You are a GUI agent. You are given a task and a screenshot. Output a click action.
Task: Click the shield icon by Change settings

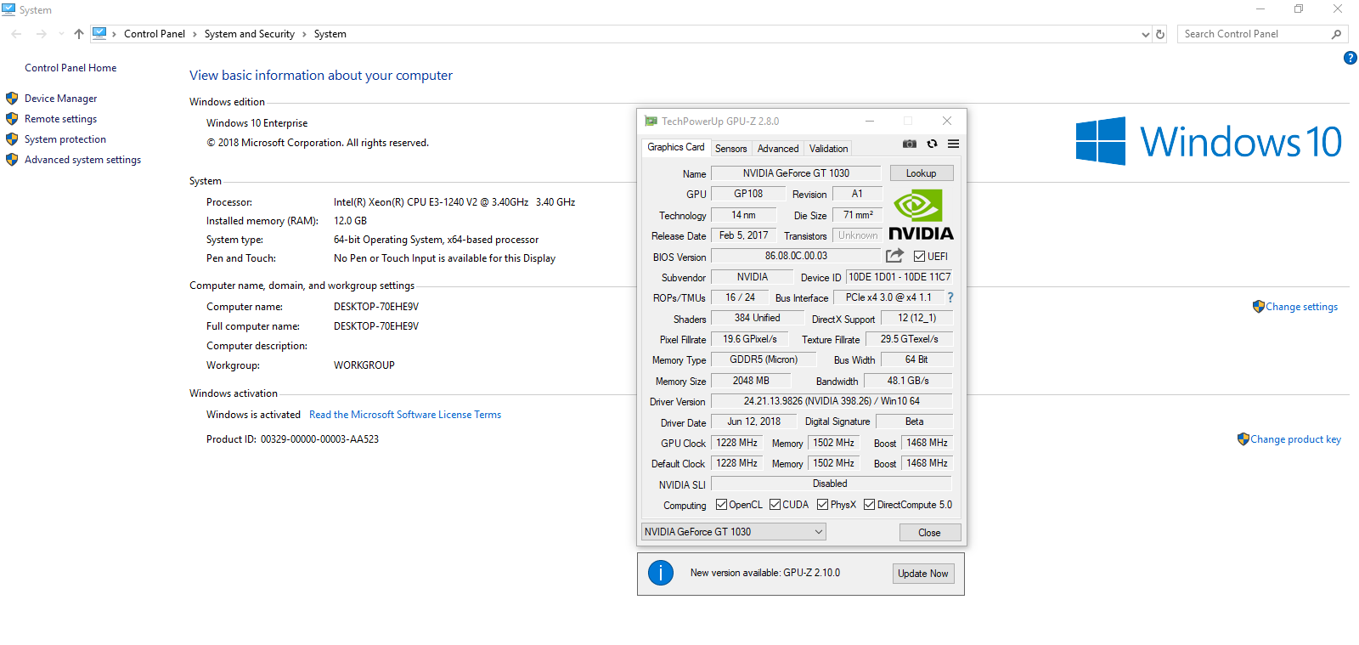coord(1259,307)
